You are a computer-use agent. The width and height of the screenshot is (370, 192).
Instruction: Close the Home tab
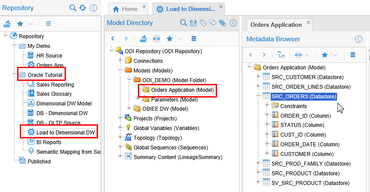144,7
